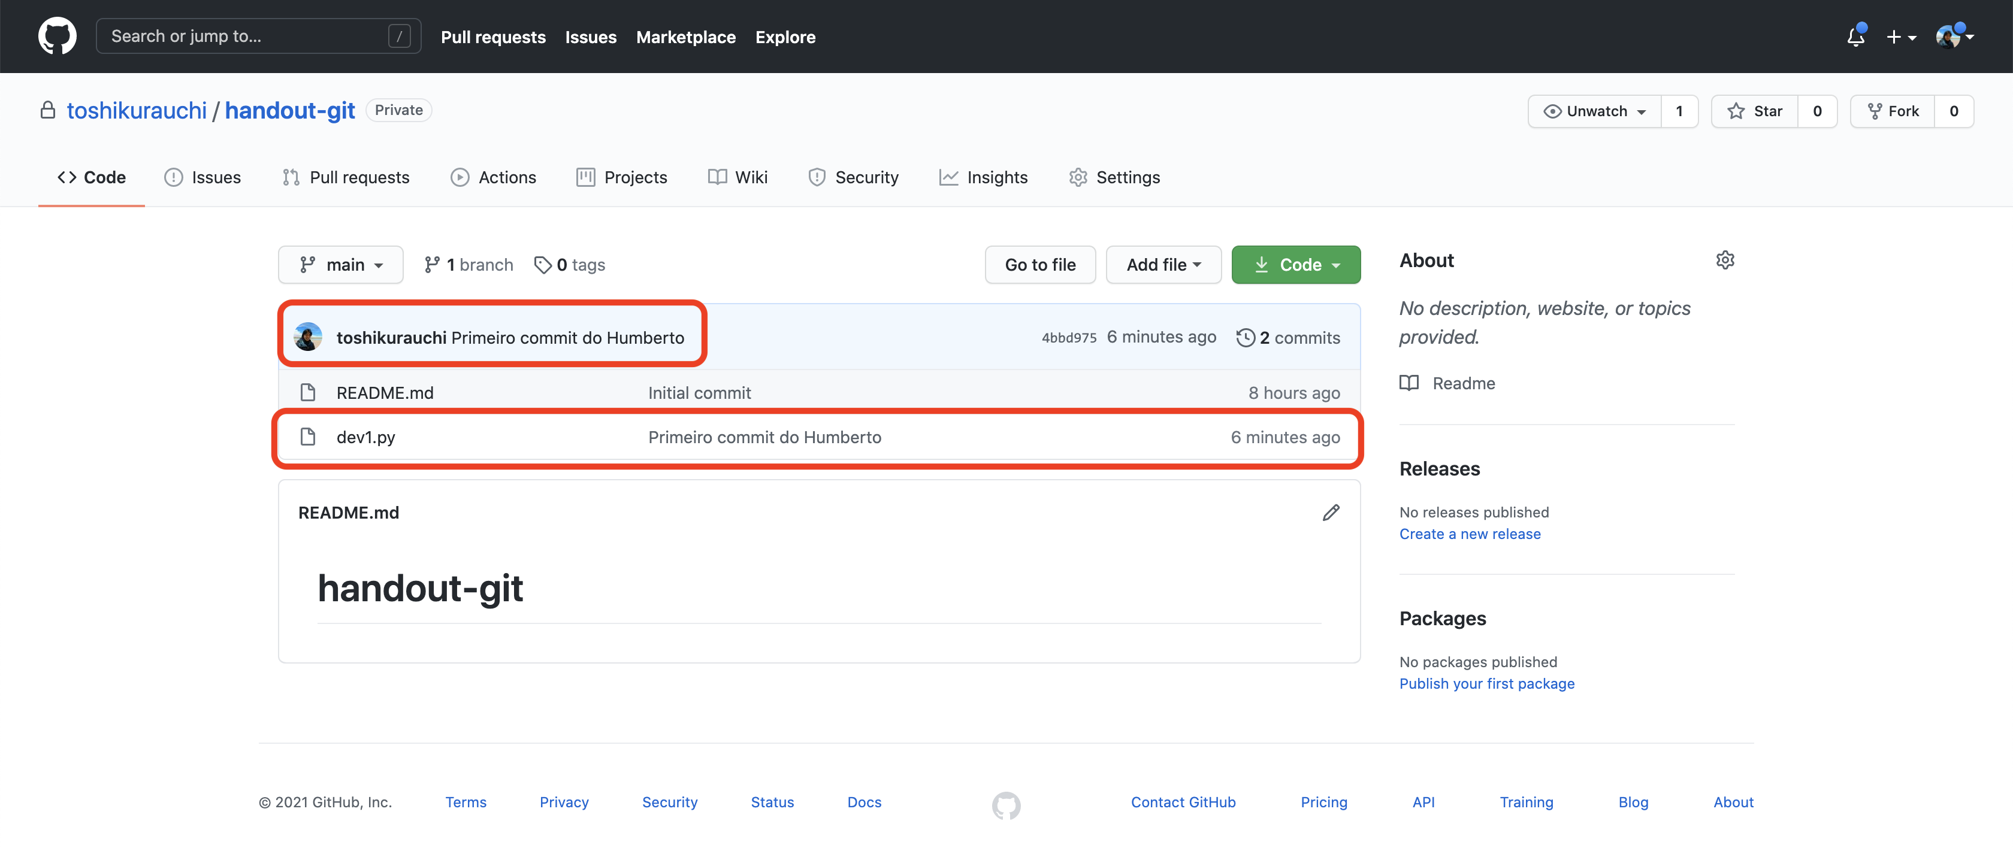Open the Wiki tab
Viewport: 2013px width, 848px height.
[738, 177]
